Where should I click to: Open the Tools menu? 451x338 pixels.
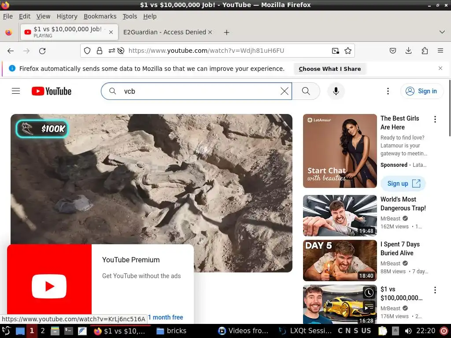[x=130, y=16]
